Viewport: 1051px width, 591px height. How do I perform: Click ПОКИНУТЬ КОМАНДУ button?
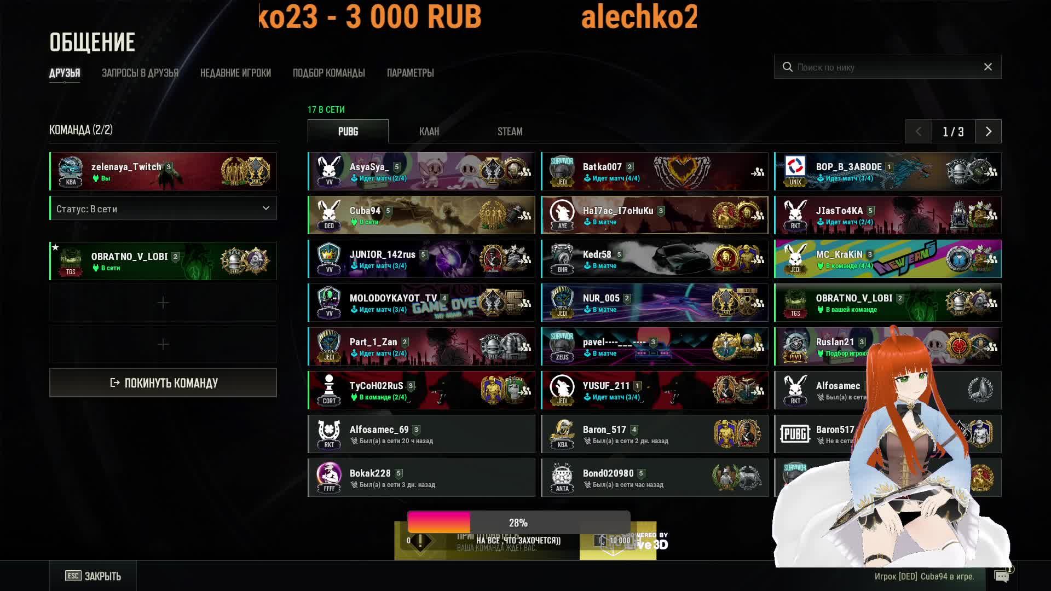[x=163, y=383]
